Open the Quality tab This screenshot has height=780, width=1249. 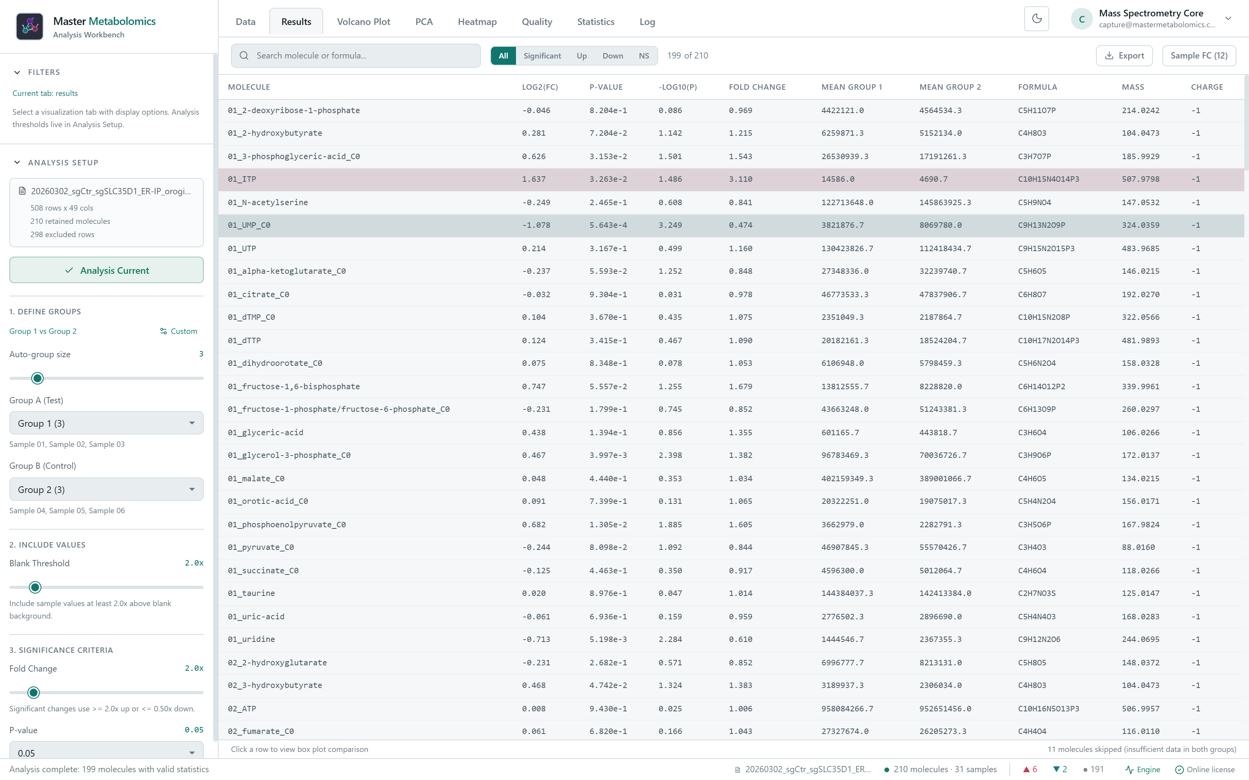coord(537,22)
